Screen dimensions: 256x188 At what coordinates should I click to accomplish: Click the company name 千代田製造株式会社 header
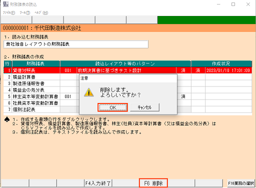click(57, 28)
